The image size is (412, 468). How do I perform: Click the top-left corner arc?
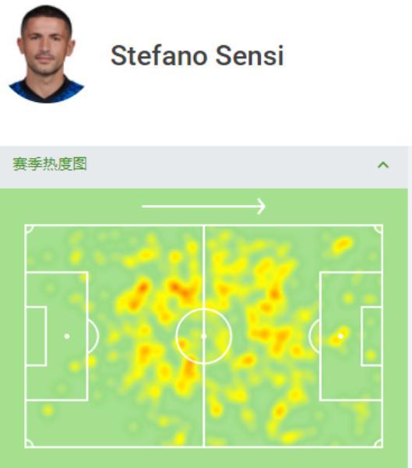point(29,229)
